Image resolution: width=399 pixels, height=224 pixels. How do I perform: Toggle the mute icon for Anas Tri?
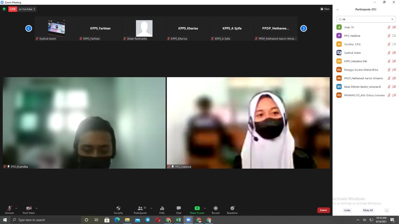389,27
